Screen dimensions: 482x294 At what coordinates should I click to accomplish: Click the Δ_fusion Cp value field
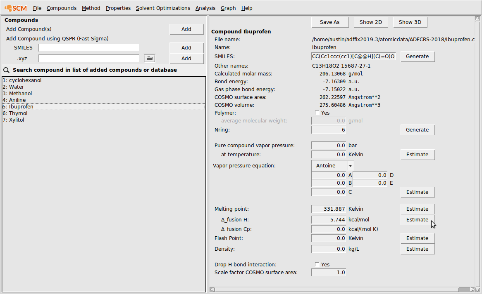[329, 229]
